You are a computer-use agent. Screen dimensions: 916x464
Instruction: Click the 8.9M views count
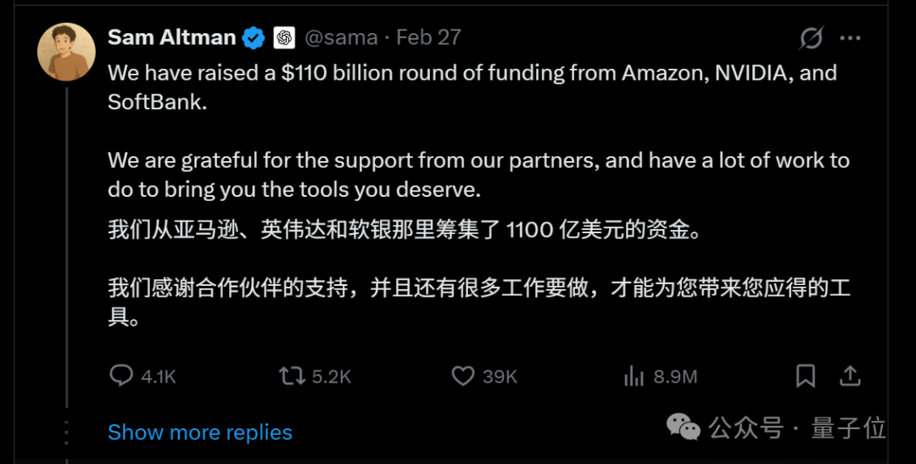point(675,377)
